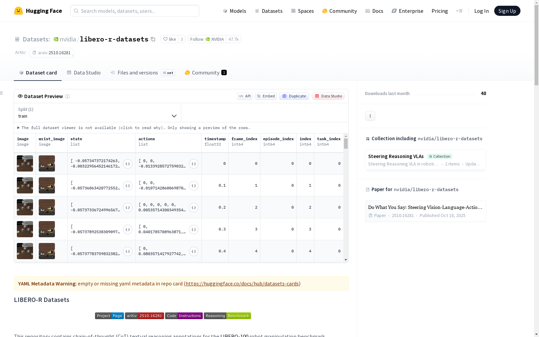Screen dimensions: 539x337
Task: Expand state JSON in timestamp 0.3 row
Action: click(128, 229)
